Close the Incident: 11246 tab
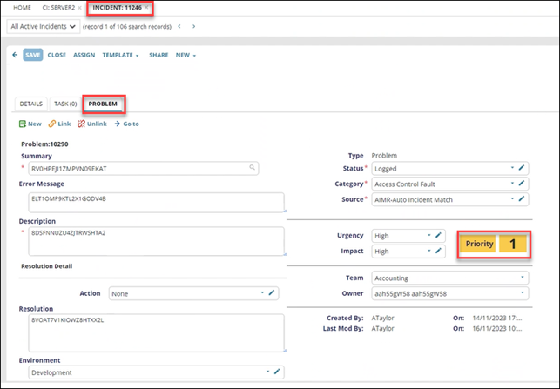Image resolution: width=560 pixels, height=389 pixels. click(x=146, y=7)
